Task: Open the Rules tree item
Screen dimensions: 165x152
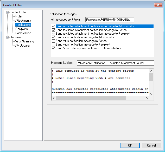Action: (x=19, y=16)
